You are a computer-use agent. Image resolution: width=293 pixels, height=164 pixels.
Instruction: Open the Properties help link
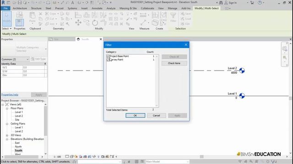[x=10, y=95]
